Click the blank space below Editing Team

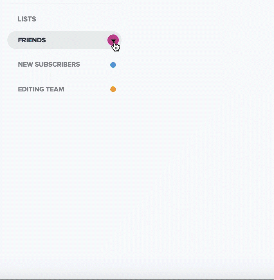tap(65, 141)
